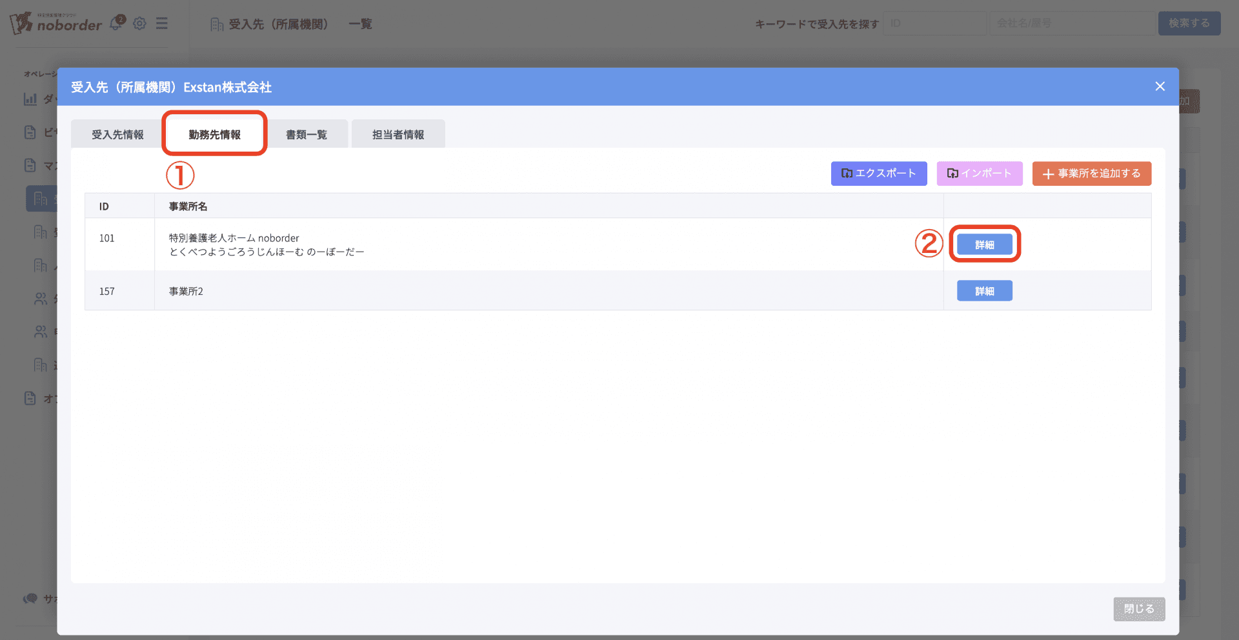Close the Exstan株式会社 dialog with X

[x=1160, y=86]
